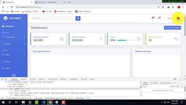
Task: Open the DevTools three-dot menu
Action: (x=180, y=79)
